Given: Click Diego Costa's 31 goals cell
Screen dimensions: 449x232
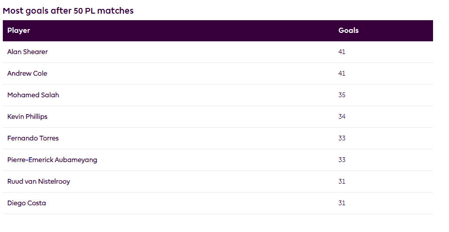Looking at the screenshot, I should point(342,203).
